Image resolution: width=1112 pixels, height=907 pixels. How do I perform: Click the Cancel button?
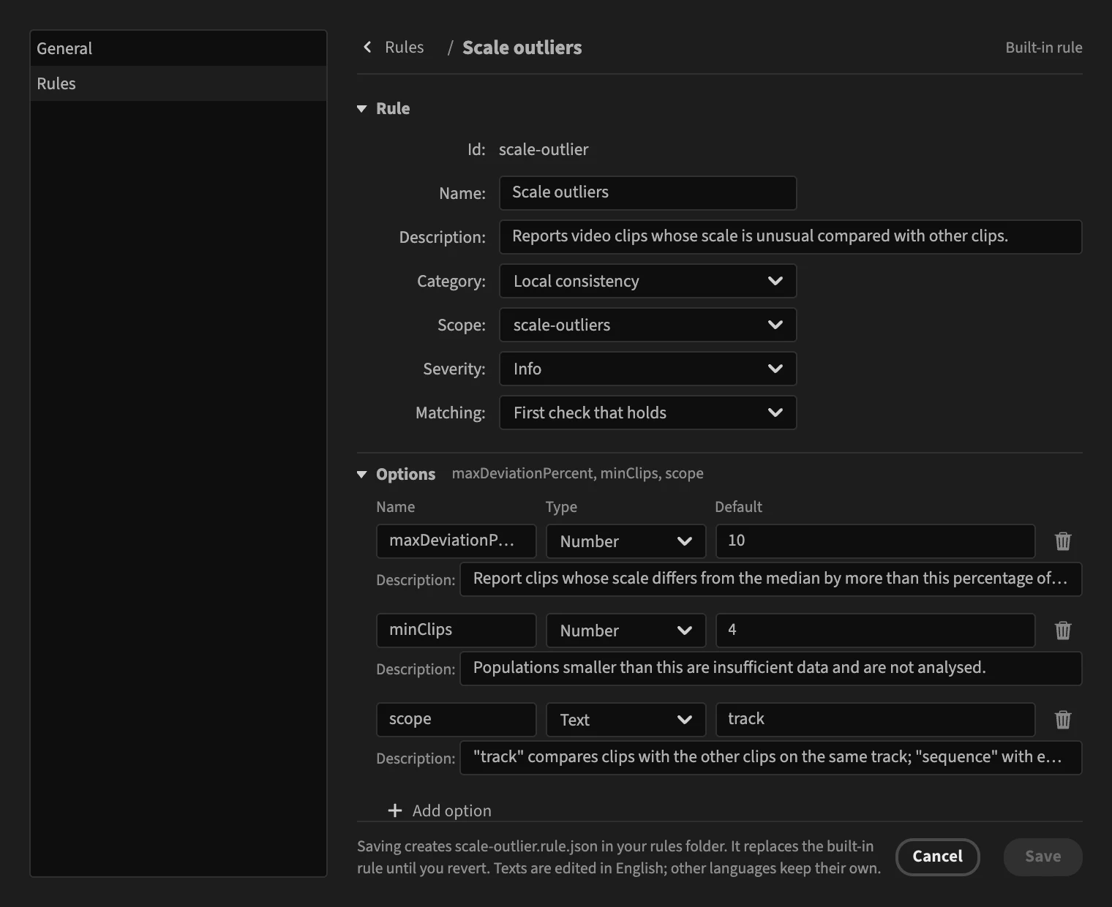click(x=937, y=857)
